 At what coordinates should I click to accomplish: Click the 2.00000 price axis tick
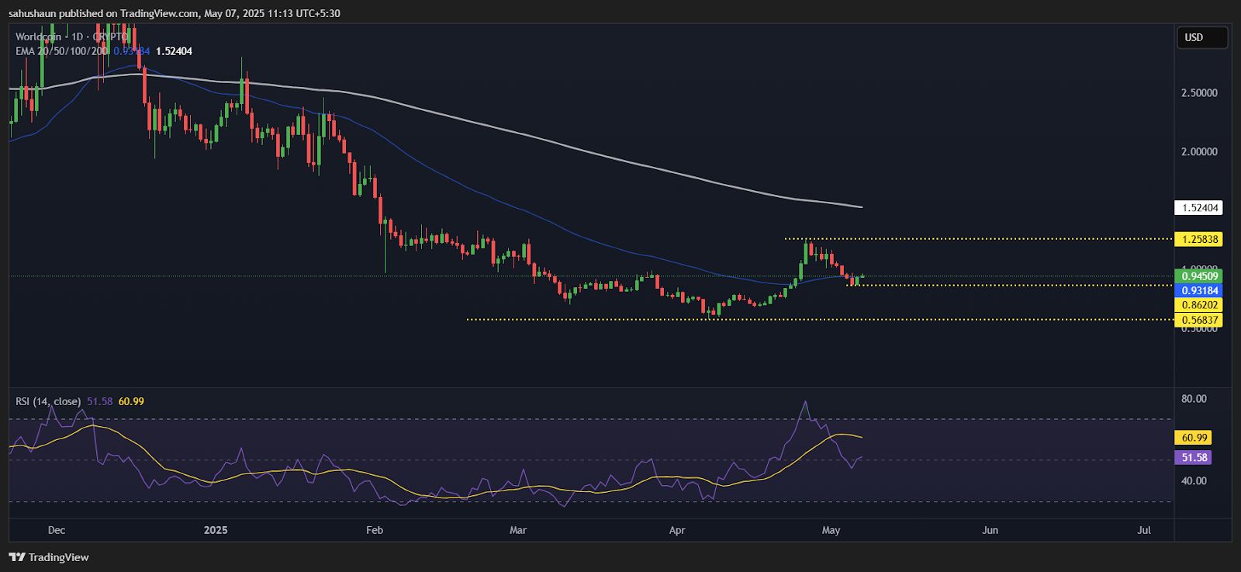(1199, 152)
